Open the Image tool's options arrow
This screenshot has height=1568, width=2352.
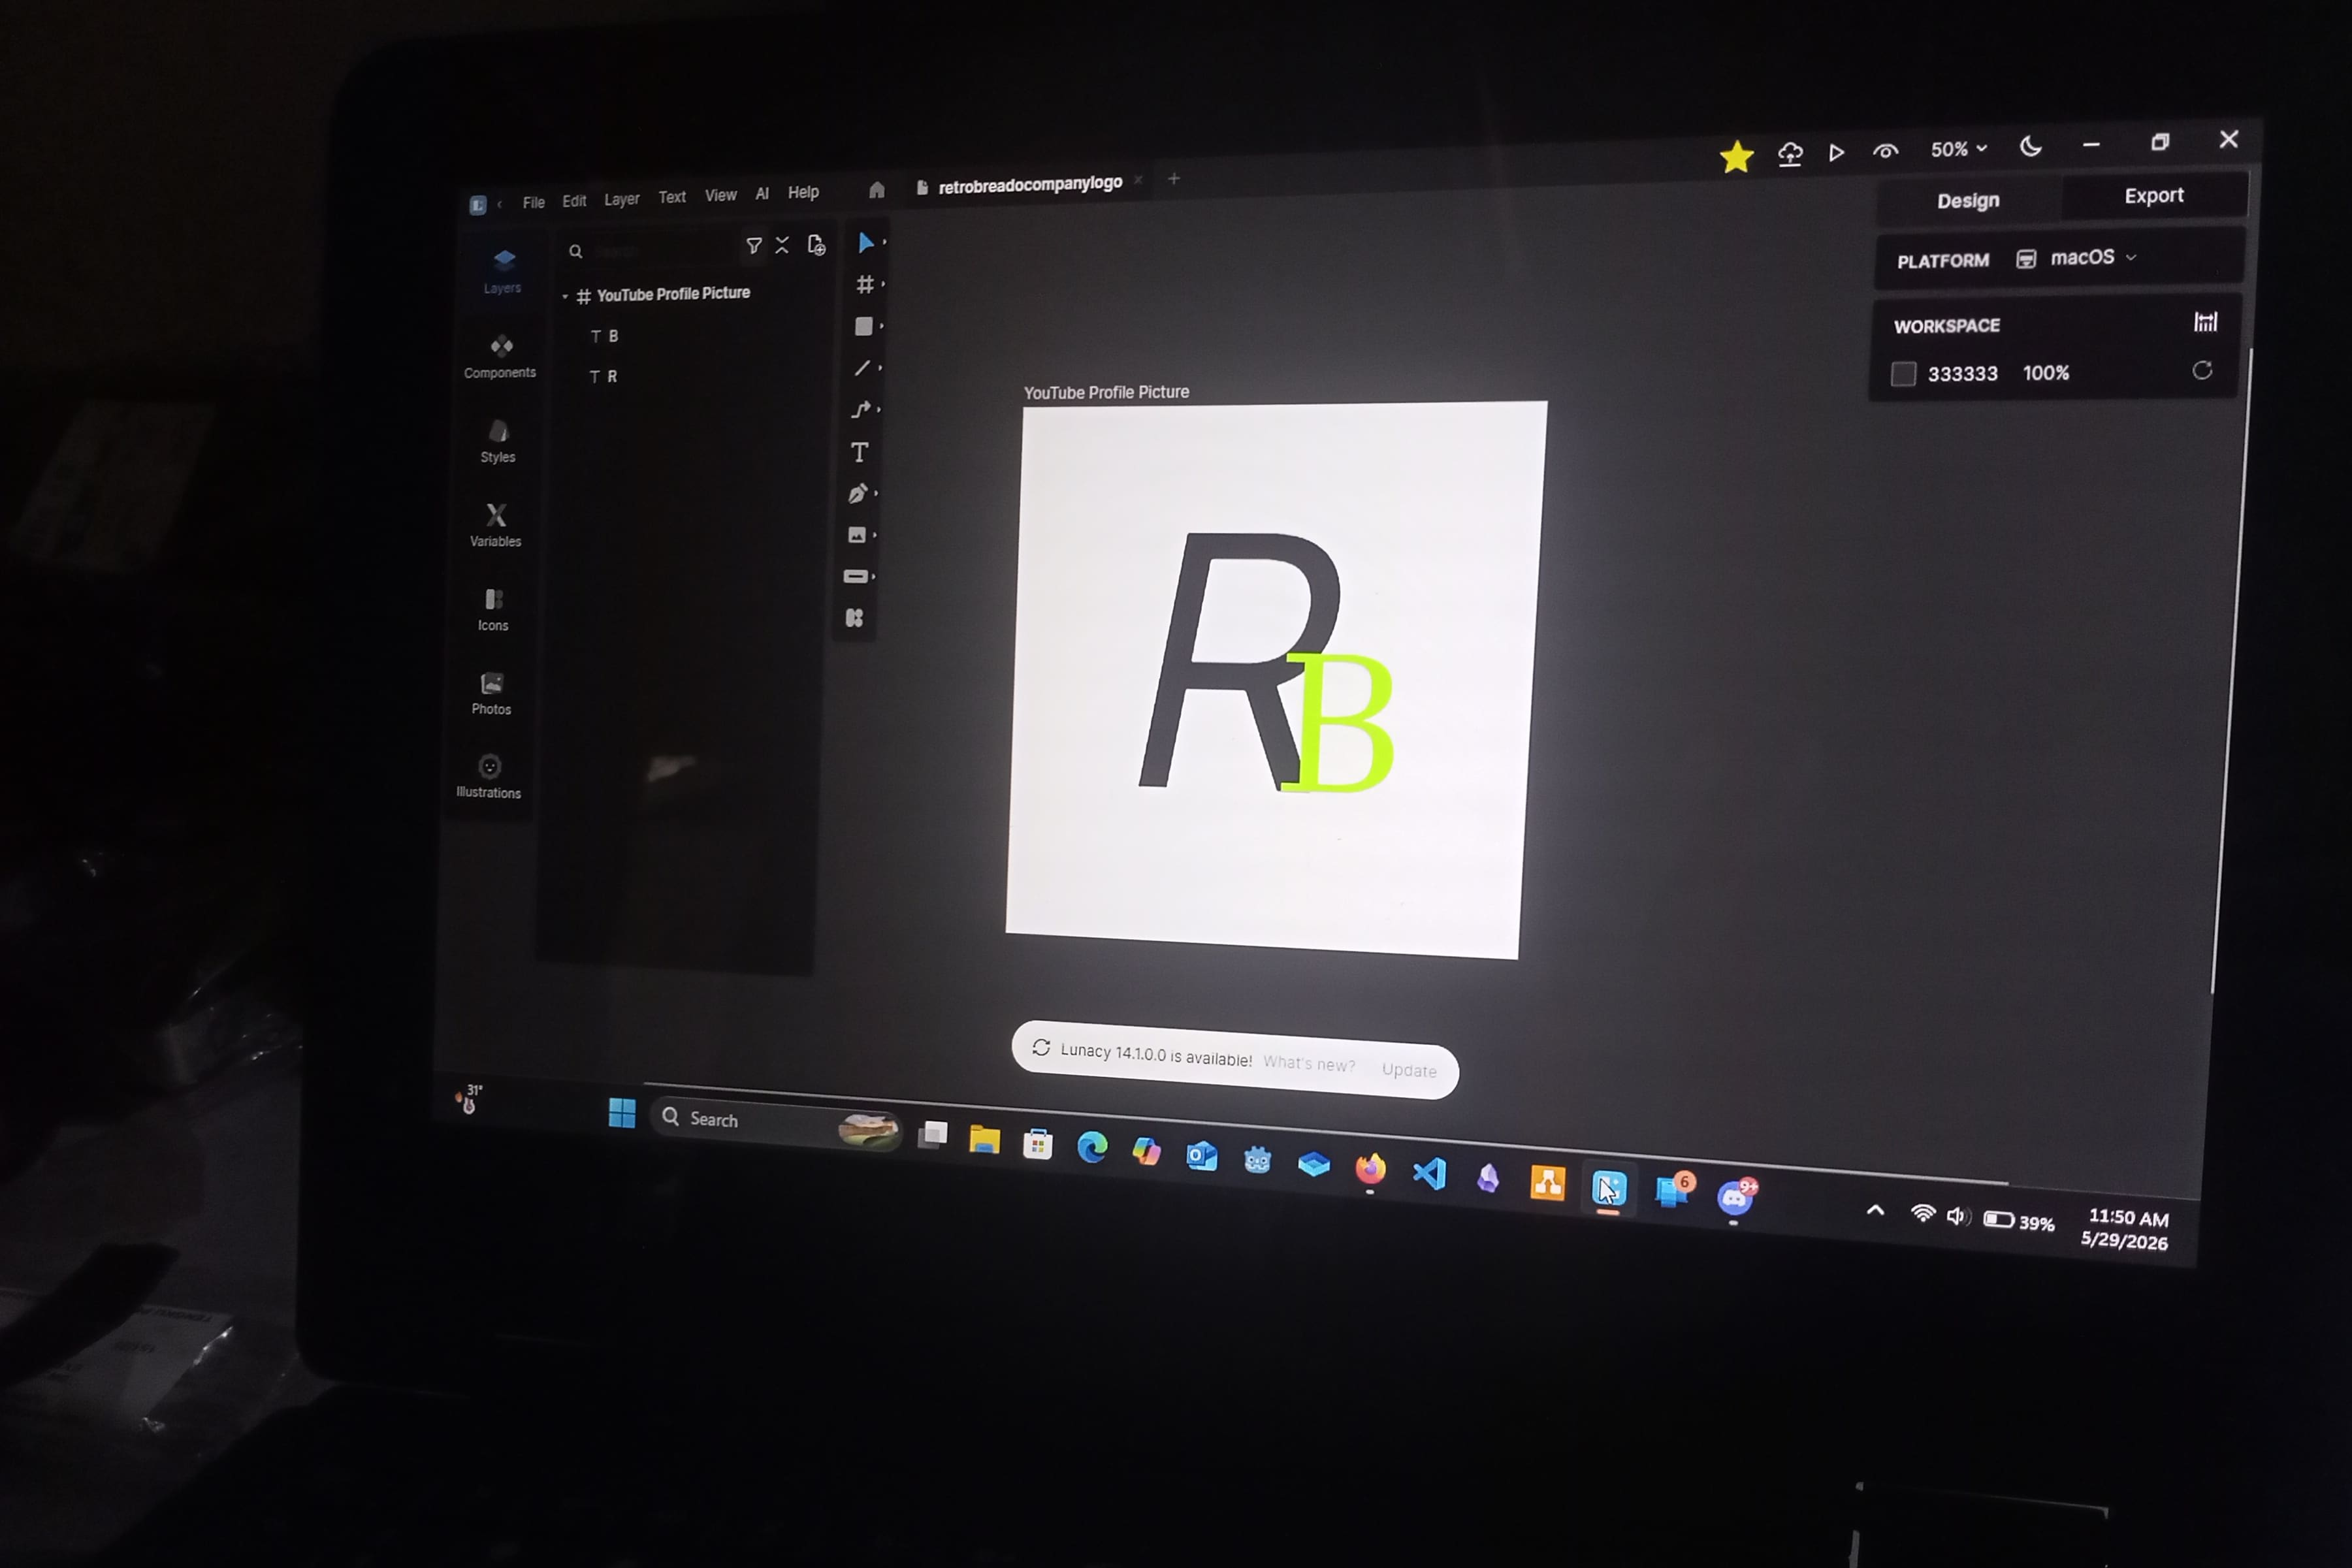point(875,535)
